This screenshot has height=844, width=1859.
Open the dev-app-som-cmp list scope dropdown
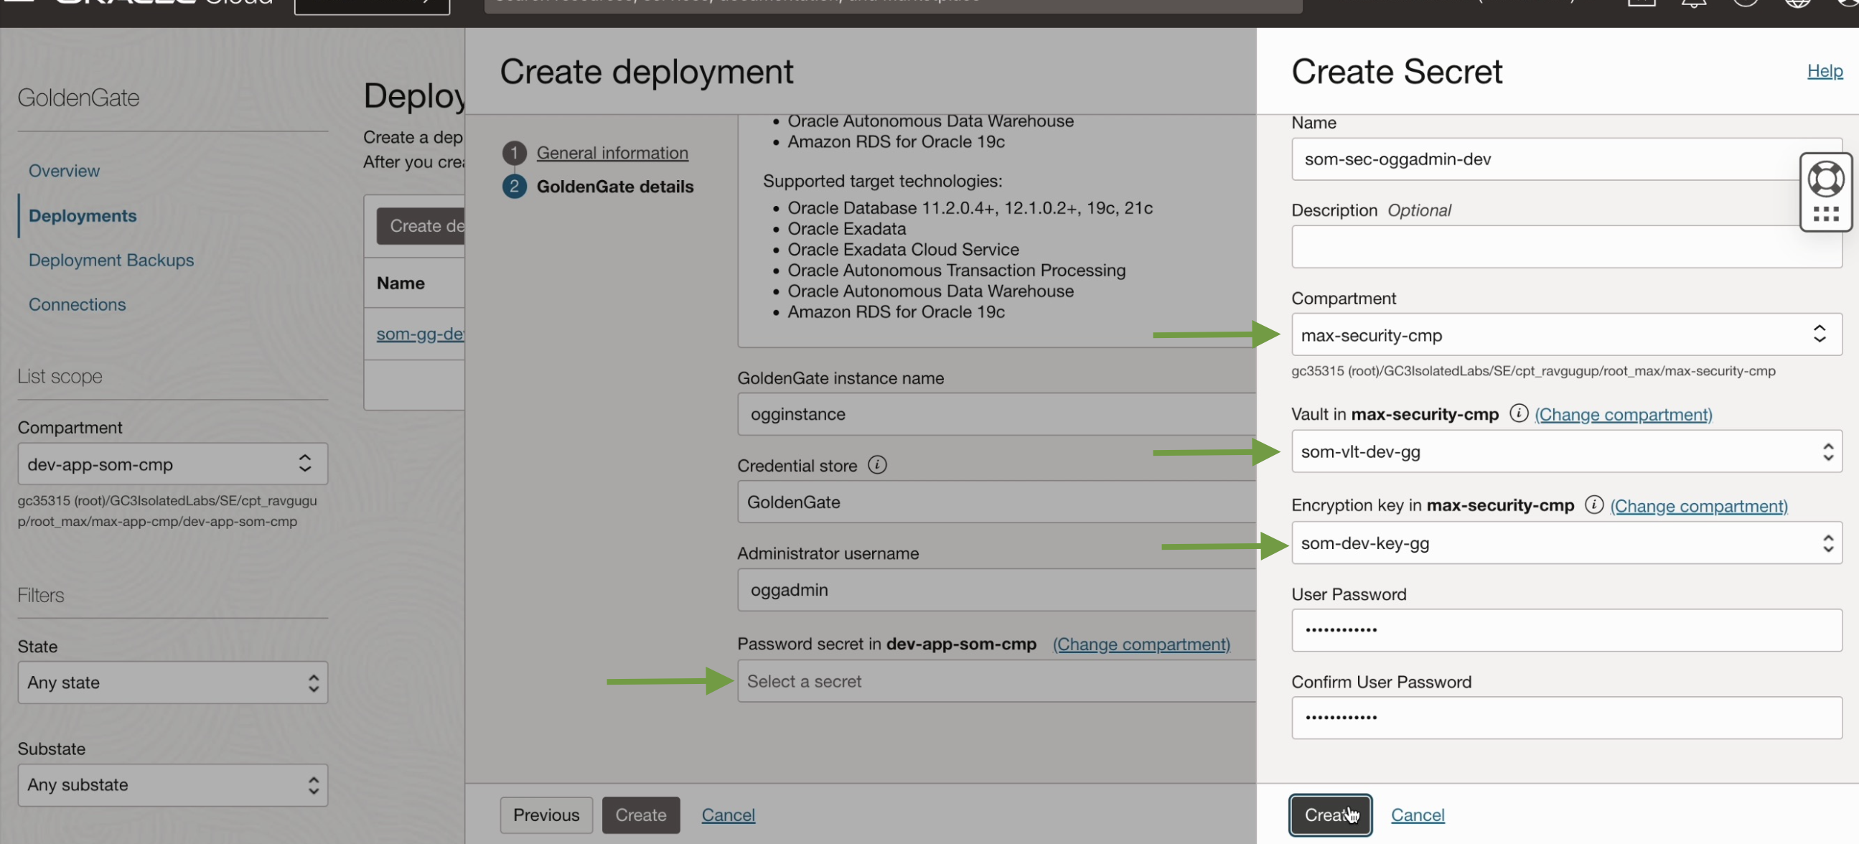(x=172, y=464)
